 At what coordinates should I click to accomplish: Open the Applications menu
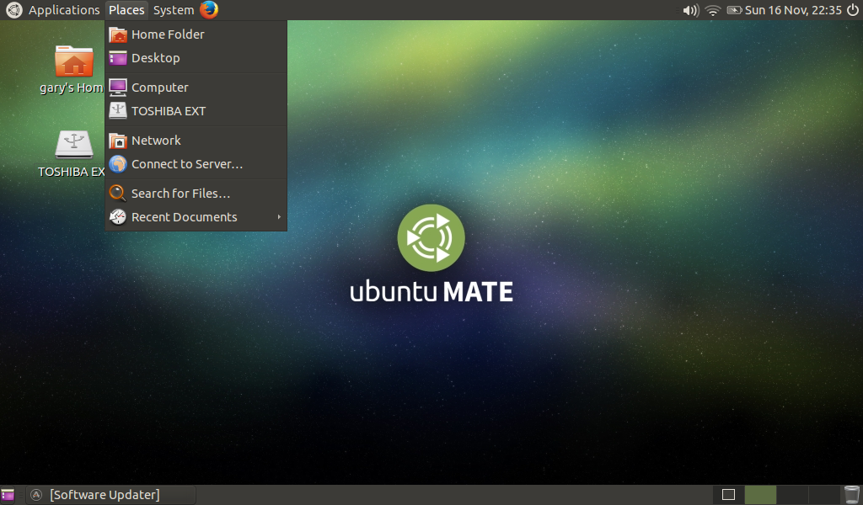[x=64, y=10]
